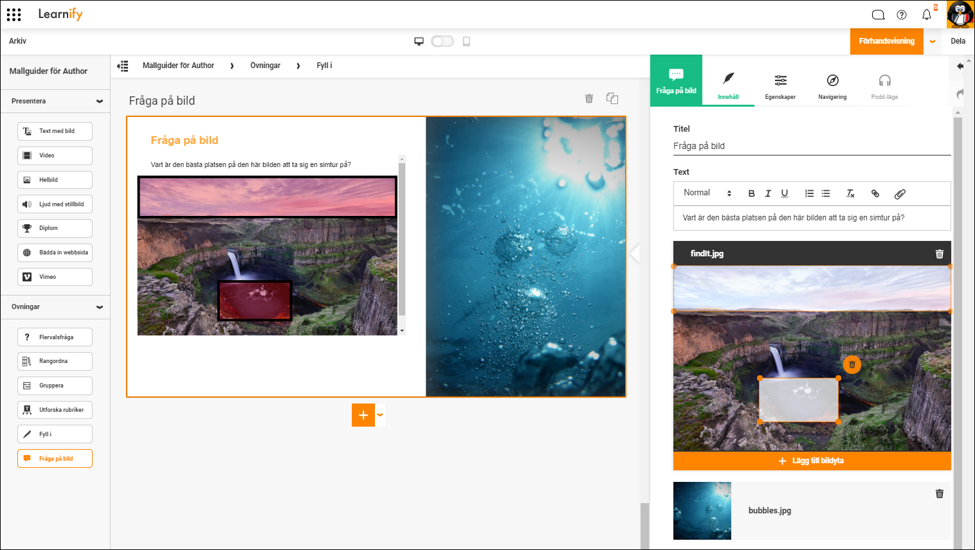
Task: Collapse the outline list icon
Action: pyautogui.click(x=123, y=66)
